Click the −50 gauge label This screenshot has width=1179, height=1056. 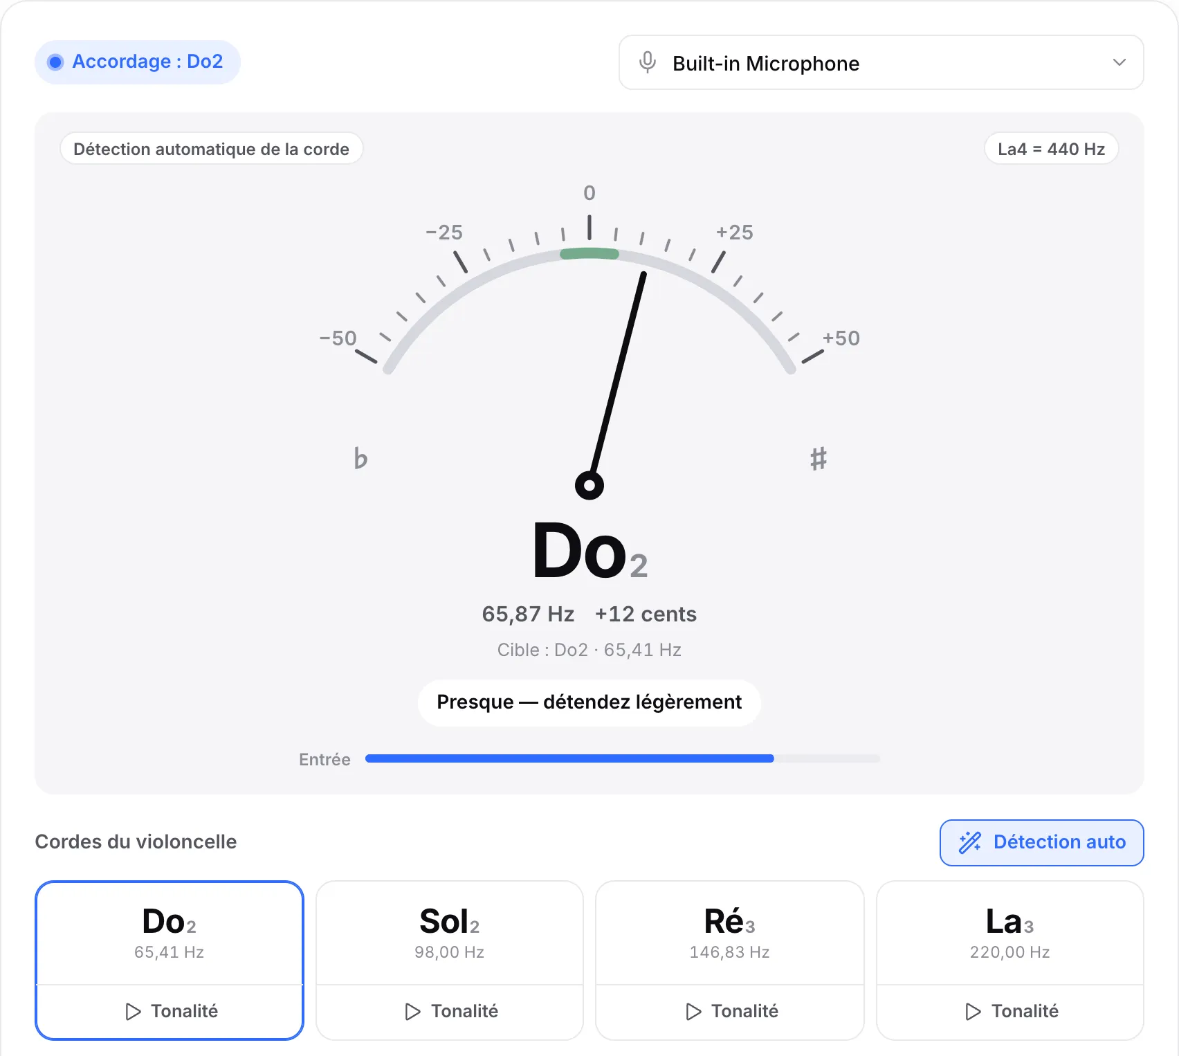pyautogui.click(x=338, y=338)
